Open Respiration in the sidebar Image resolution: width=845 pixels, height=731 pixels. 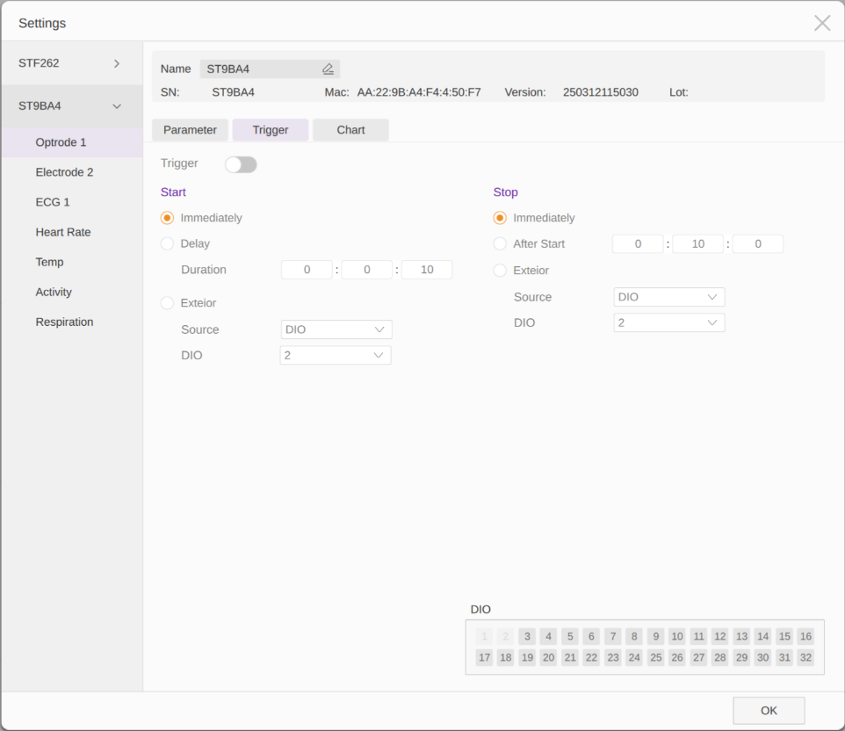72,322
